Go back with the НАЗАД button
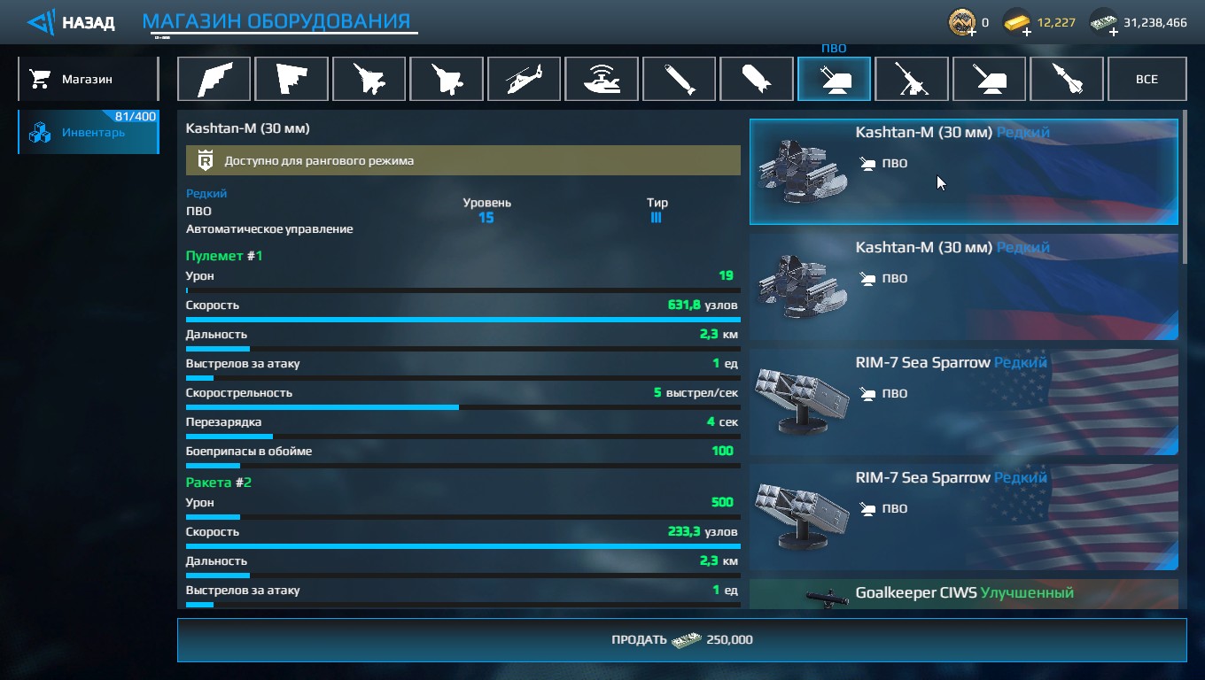The image size is (1205, 680). [x=71, y=22]
